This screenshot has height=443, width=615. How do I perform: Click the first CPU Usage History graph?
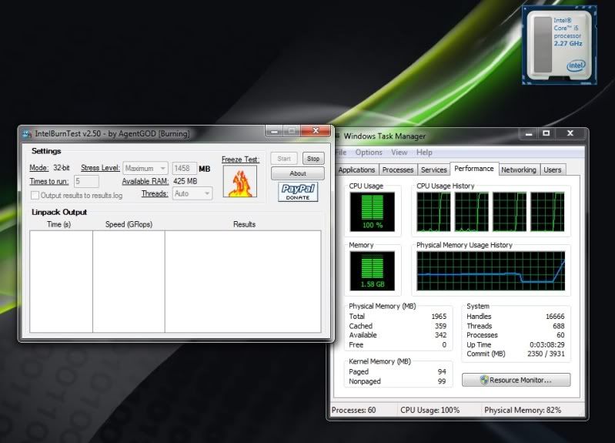coord(433,212)
